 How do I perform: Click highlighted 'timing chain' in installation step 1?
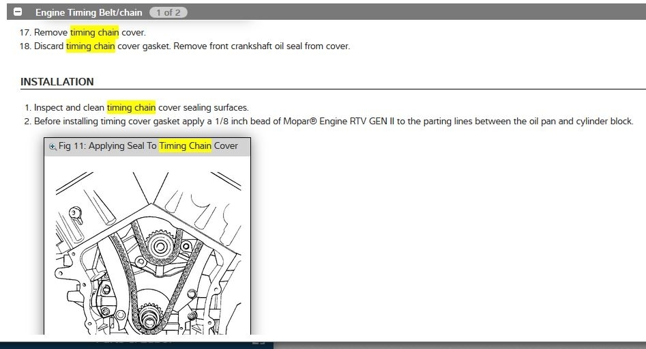click(x=131, y=107)
